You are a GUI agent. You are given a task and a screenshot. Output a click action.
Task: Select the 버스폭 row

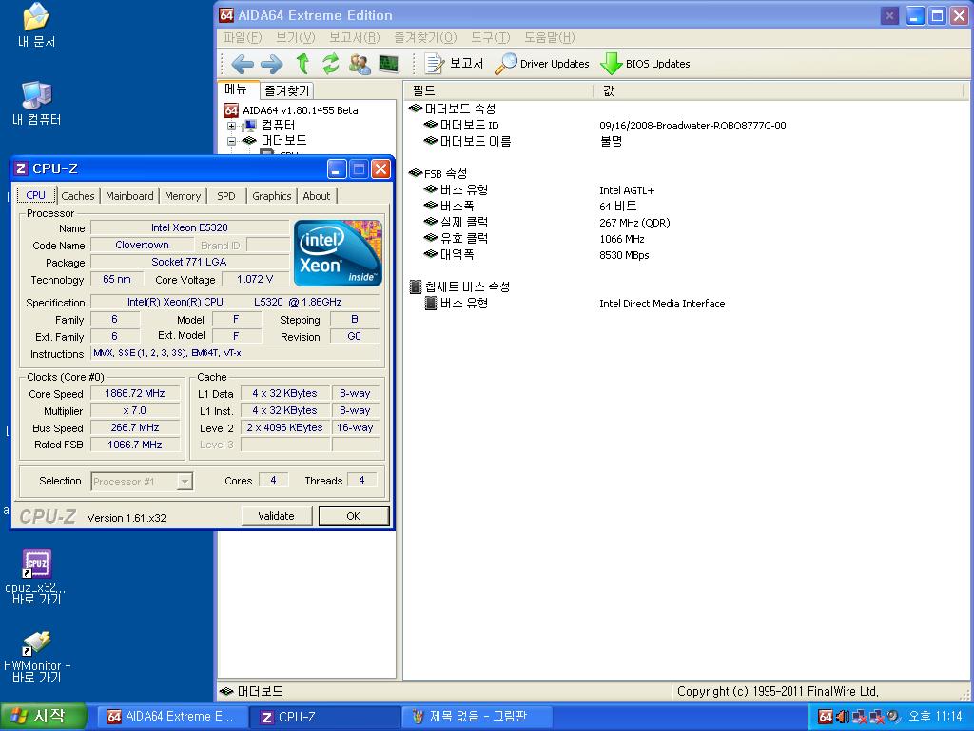pyautogui.click(x=687, y=207)
